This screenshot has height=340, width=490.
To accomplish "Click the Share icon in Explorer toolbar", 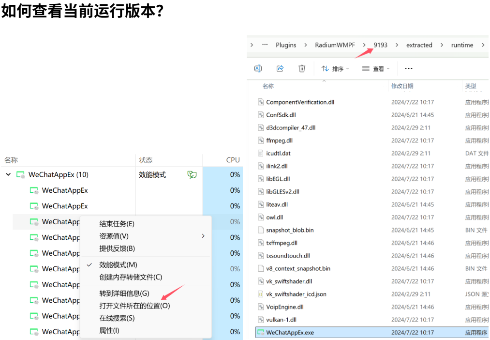I will point(280,69).
